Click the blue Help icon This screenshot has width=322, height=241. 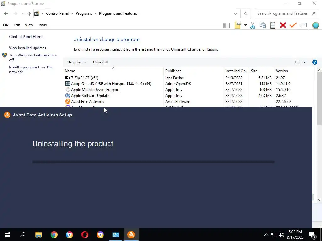[x=314, y=62]
